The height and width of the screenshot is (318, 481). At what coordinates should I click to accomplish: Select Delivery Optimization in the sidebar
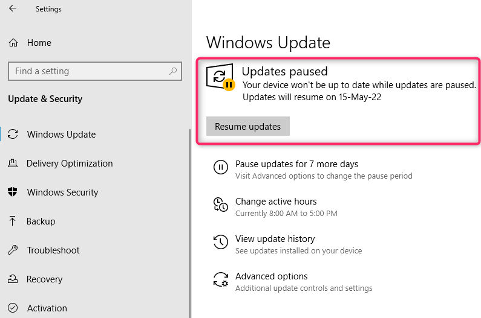point(70,164)
